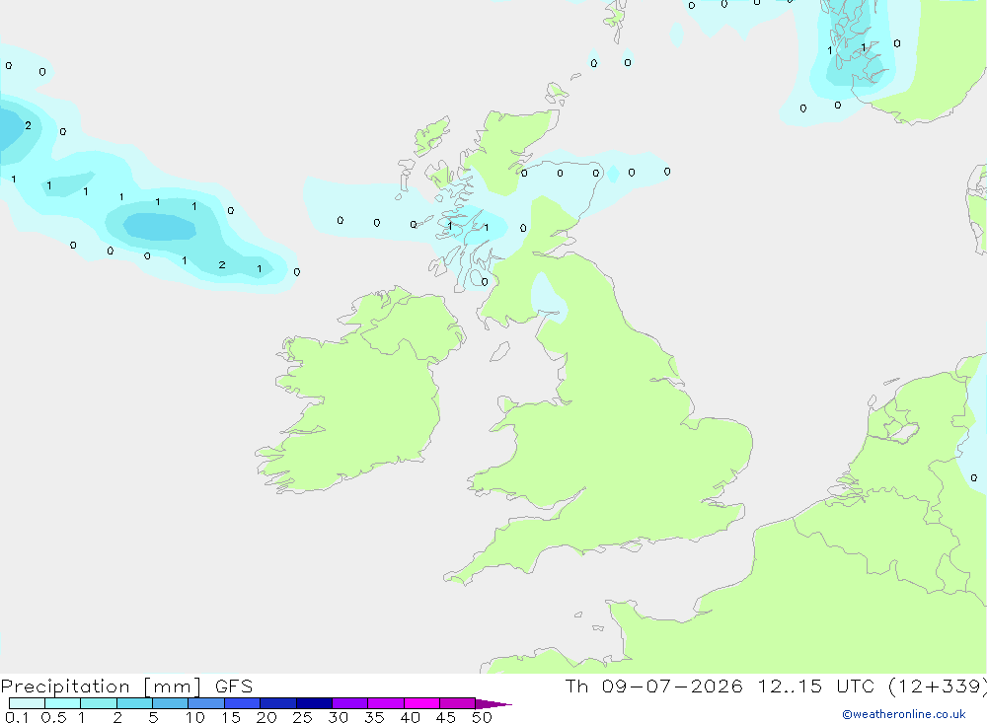Pick the legend swatch between 15 and 20
The height and width of the screenshot is (723, 987).
pyautogui.click(x=243, y=703)
